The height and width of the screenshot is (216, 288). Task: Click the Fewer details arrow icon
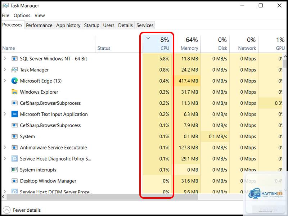click(x=6, y=210)
